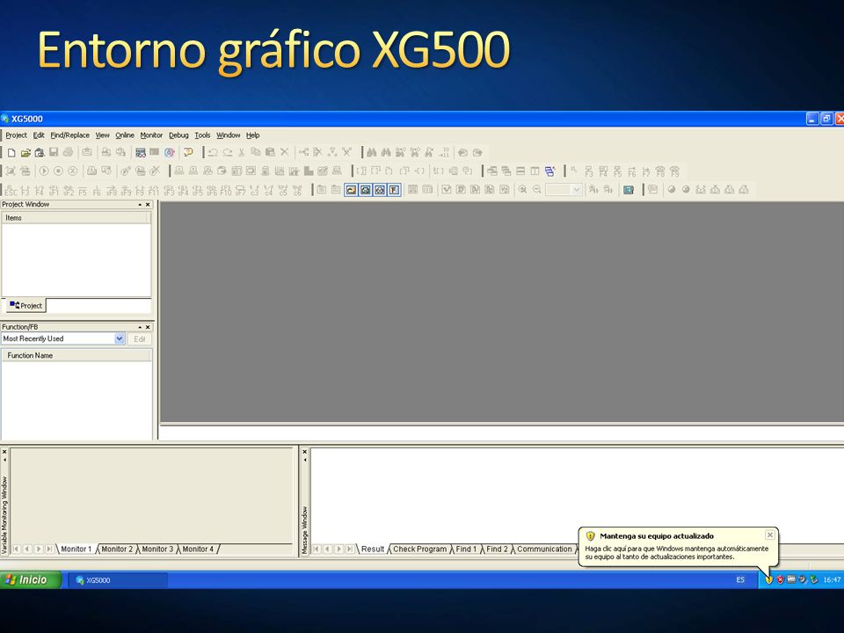Viewport: 844px width, 633px height.
Task: Click the Function Name column header
Action: pyautogui.click(x=77, y=355)
